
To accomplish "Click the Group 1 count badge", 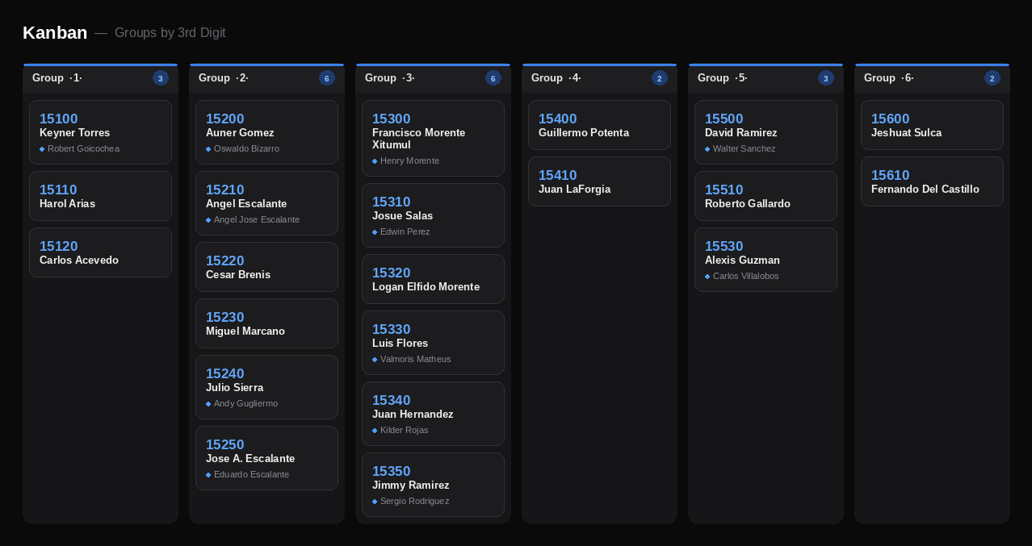I will coord(161,78).
